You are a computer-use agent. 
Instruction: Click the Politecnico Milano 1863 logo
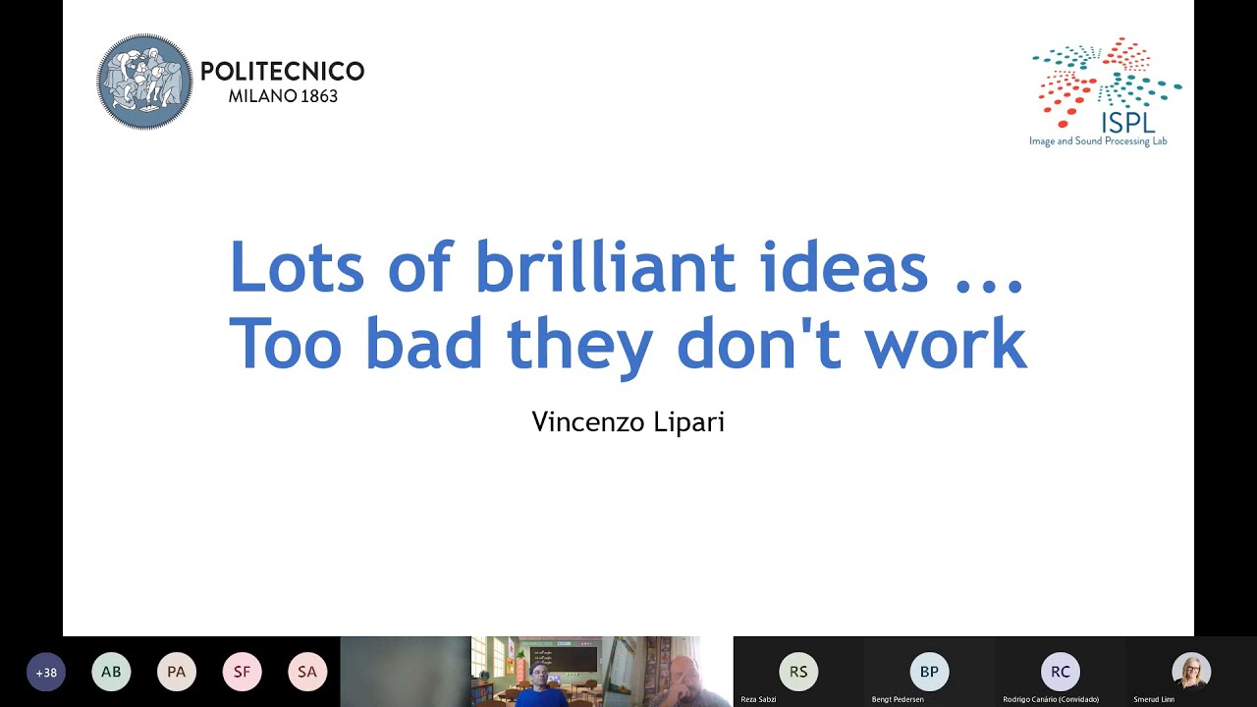[x=231, y=82]
